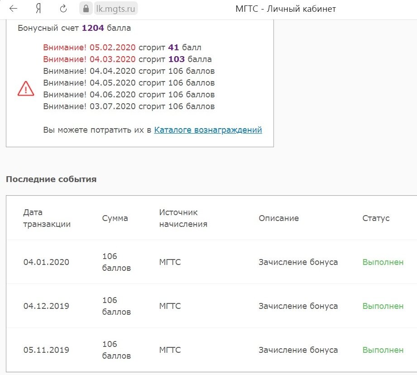Click Зачисление бонуса in the 04.01.2020 row

click(298, 262)
